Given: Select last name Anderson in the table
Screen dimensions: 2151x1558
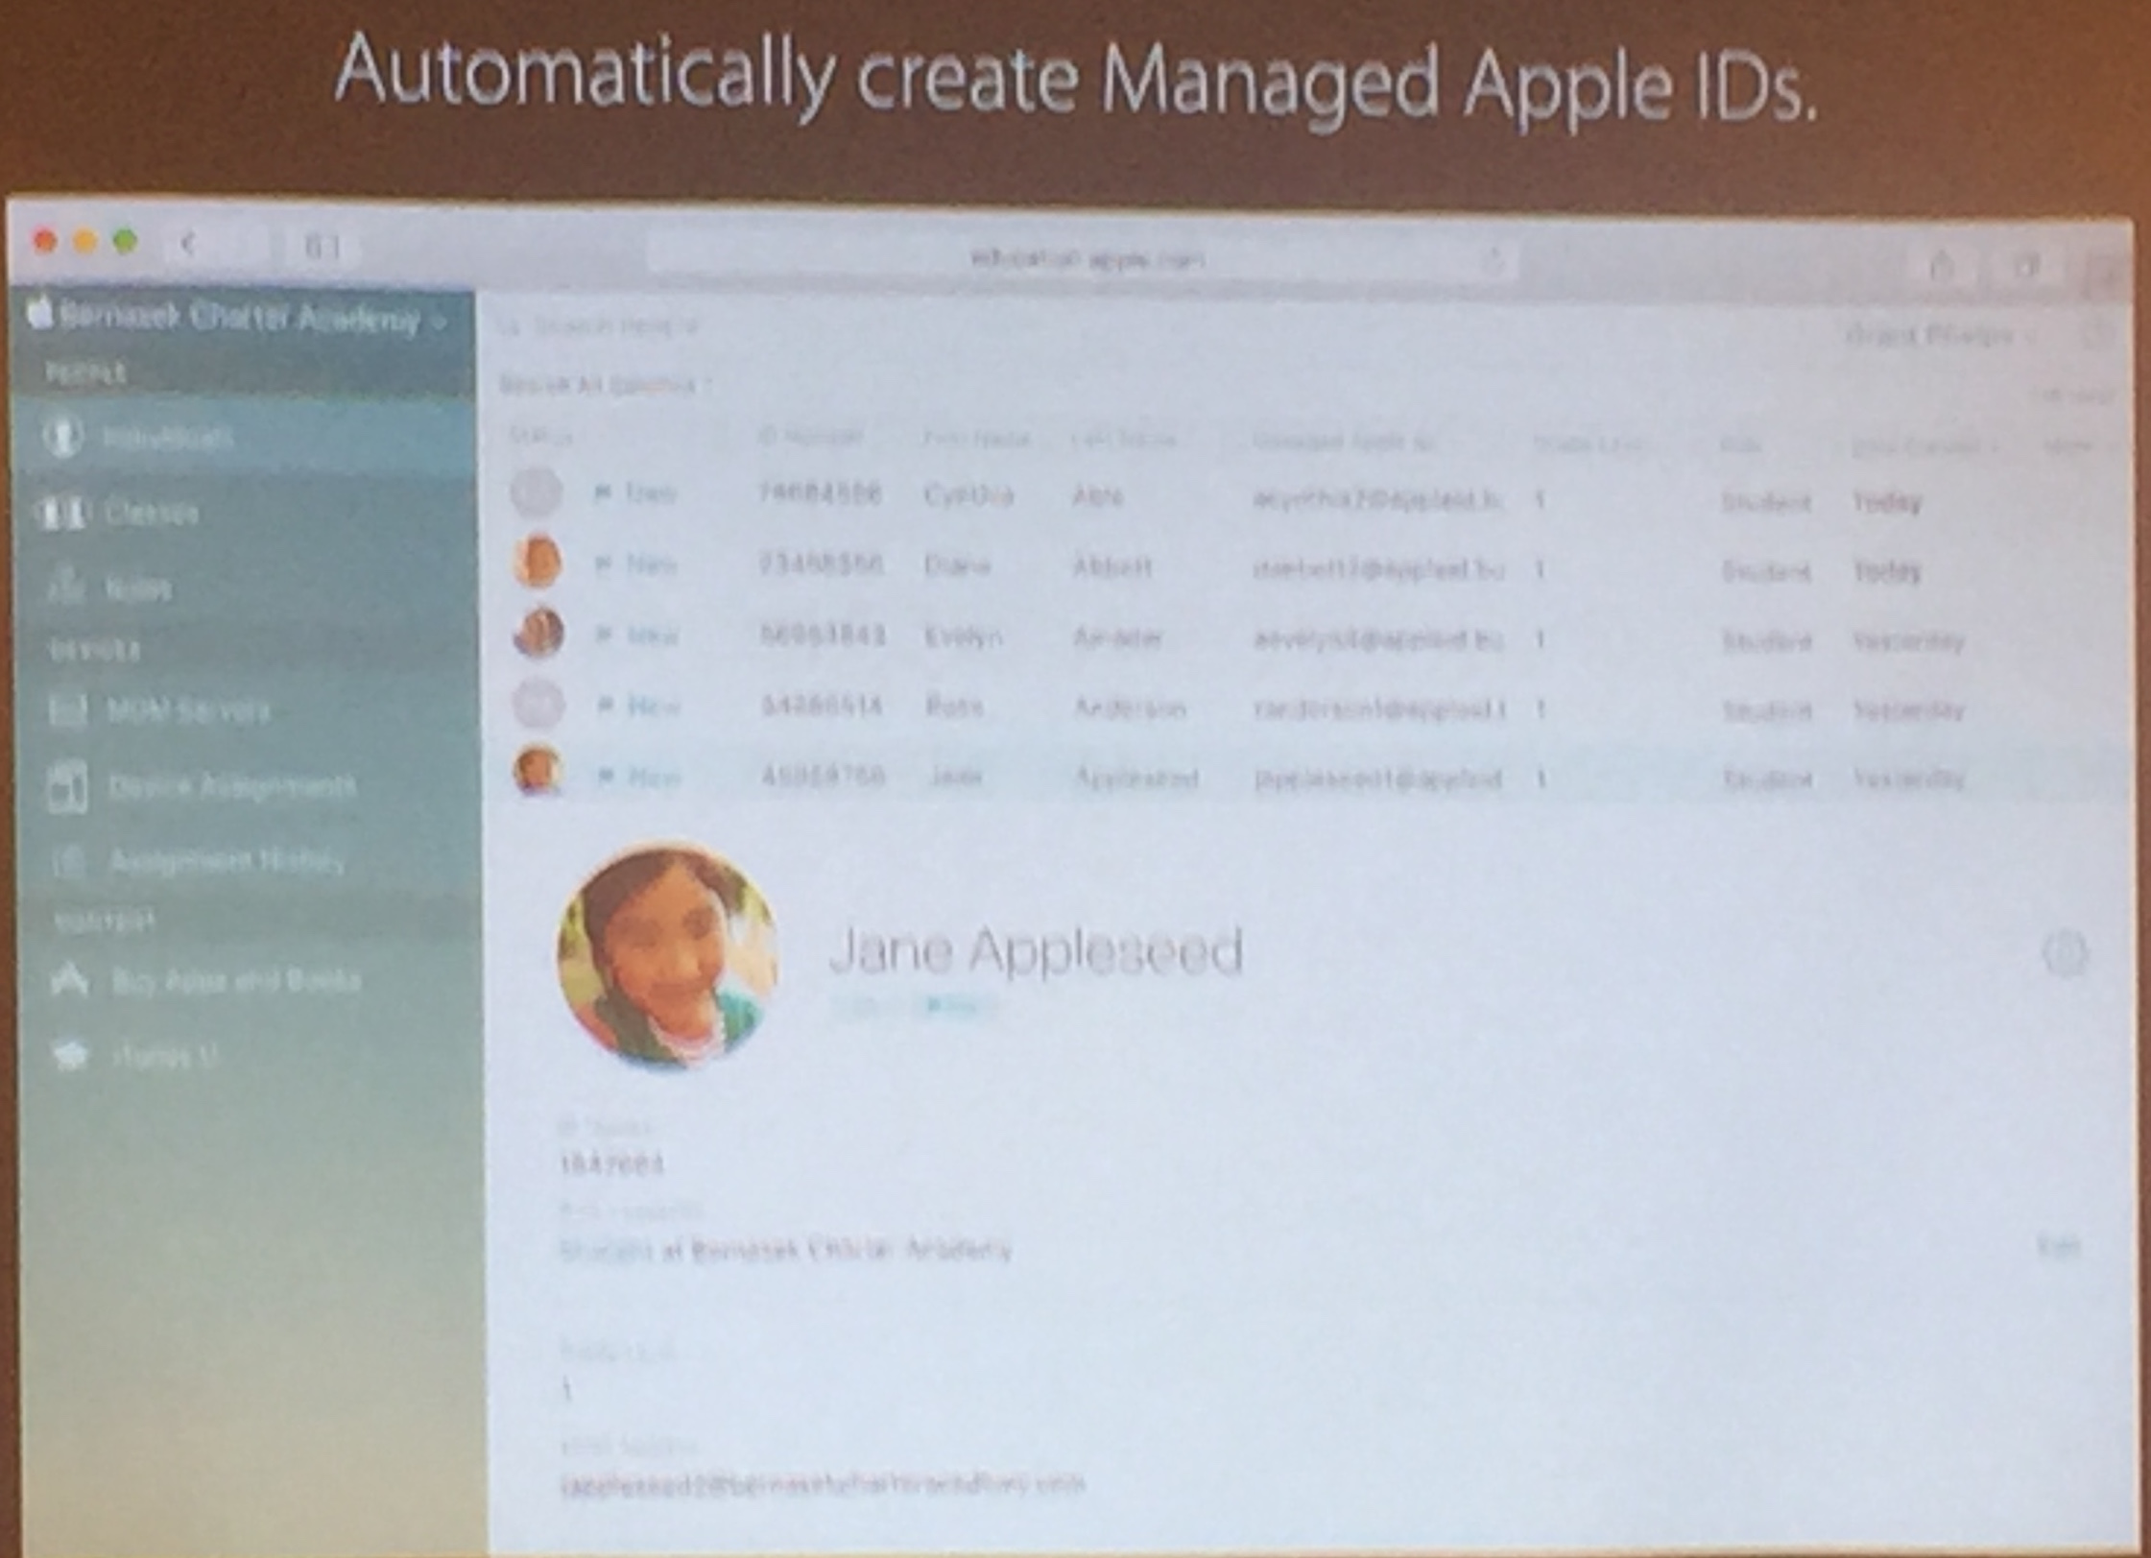Looking at the screenshot, I should click(x=1130, y=708).
